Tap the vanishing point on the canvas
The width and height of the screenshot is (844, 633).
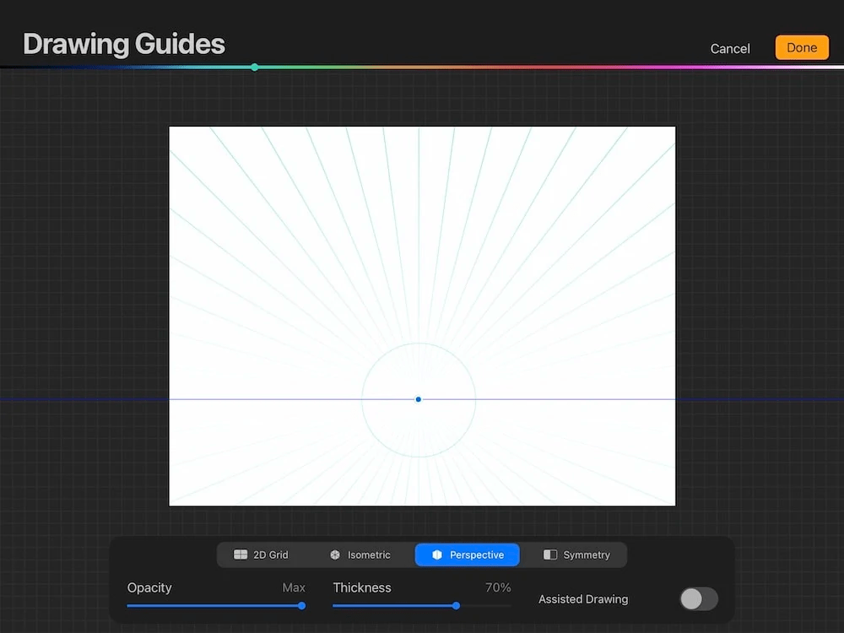(418, 399)
